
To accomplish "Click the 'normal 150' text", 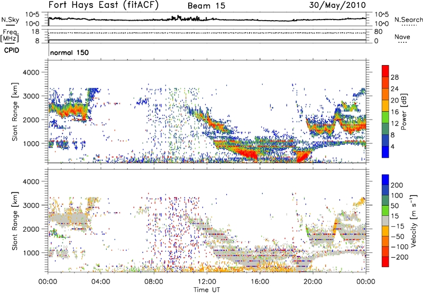I will point(69,52).
